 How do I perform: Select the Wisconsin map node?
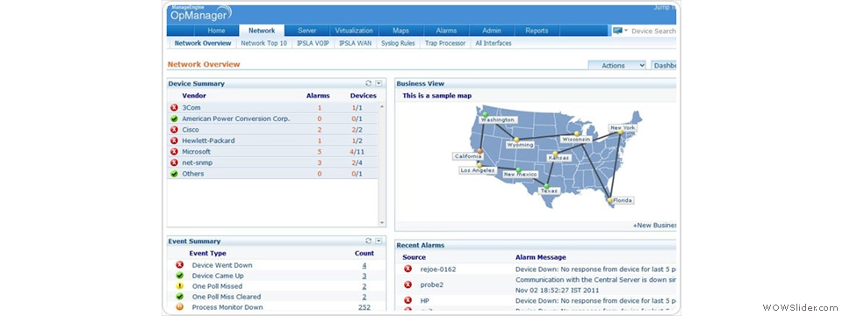[577, 133]
